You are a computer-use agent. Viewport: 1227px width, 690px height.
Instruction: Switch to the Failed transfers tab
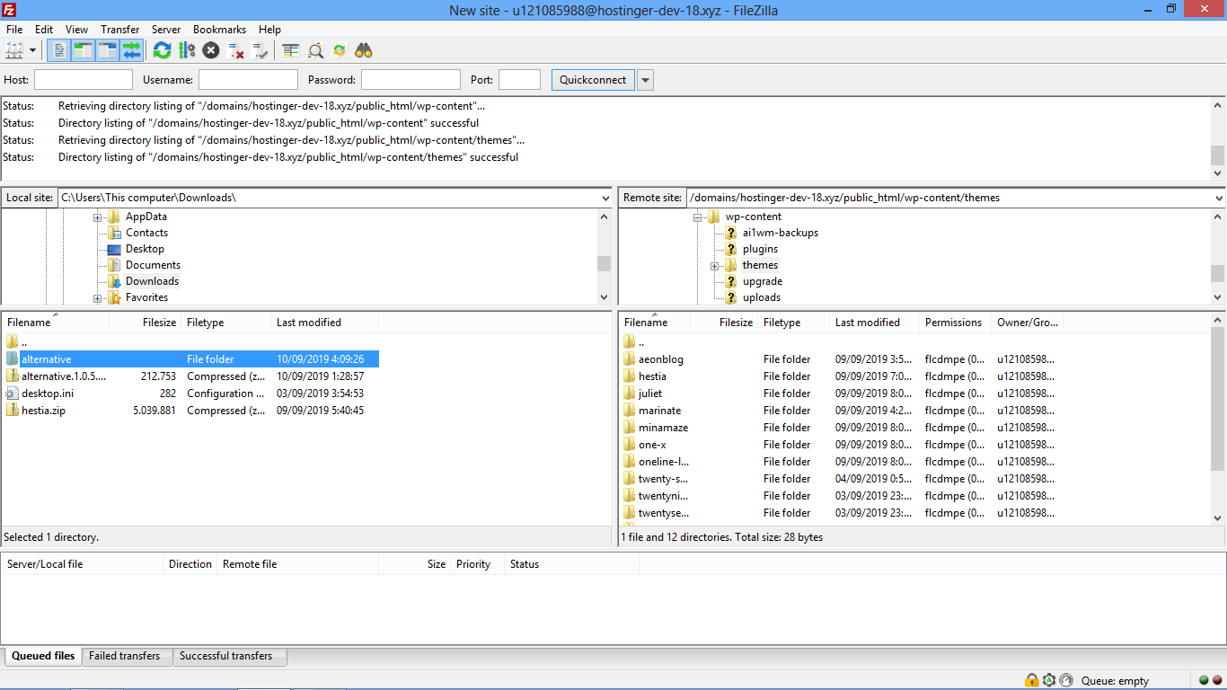(124, 656)
